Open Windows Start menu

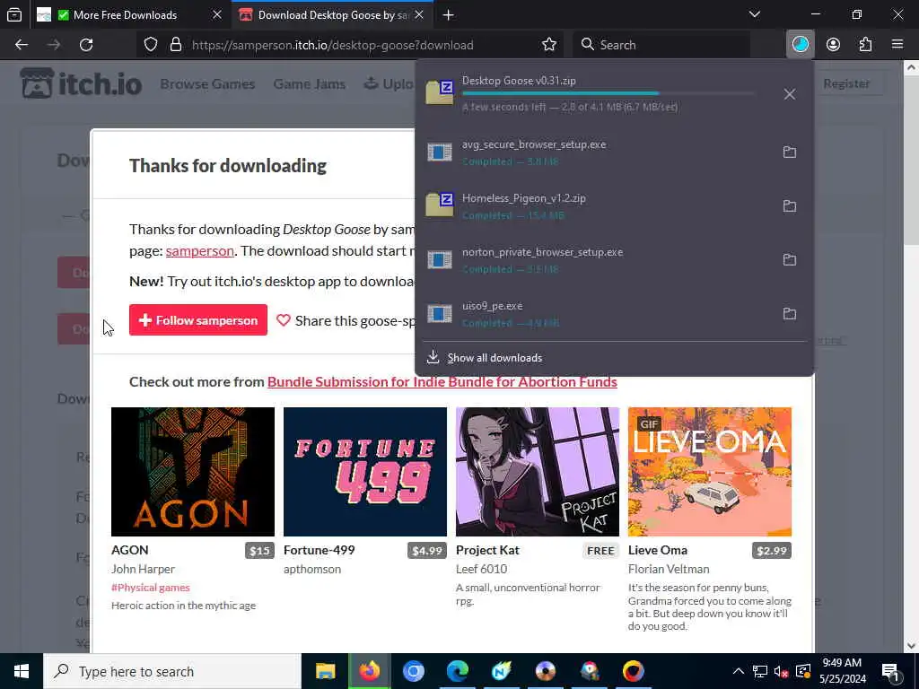(x=22, y=671)
